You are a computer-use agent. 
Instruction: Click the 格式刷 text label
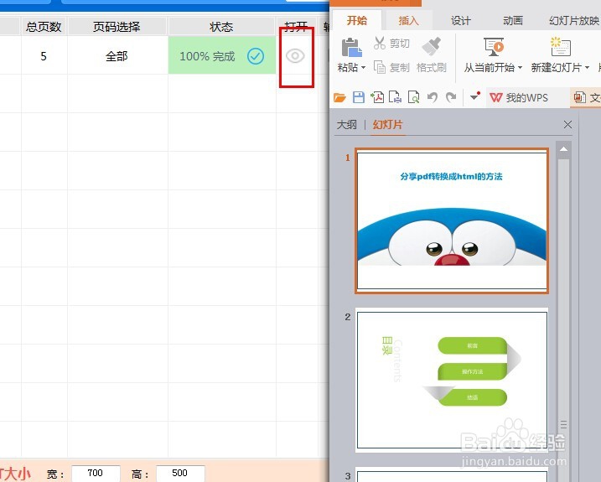pyautogui.click(x=432, y=68)
